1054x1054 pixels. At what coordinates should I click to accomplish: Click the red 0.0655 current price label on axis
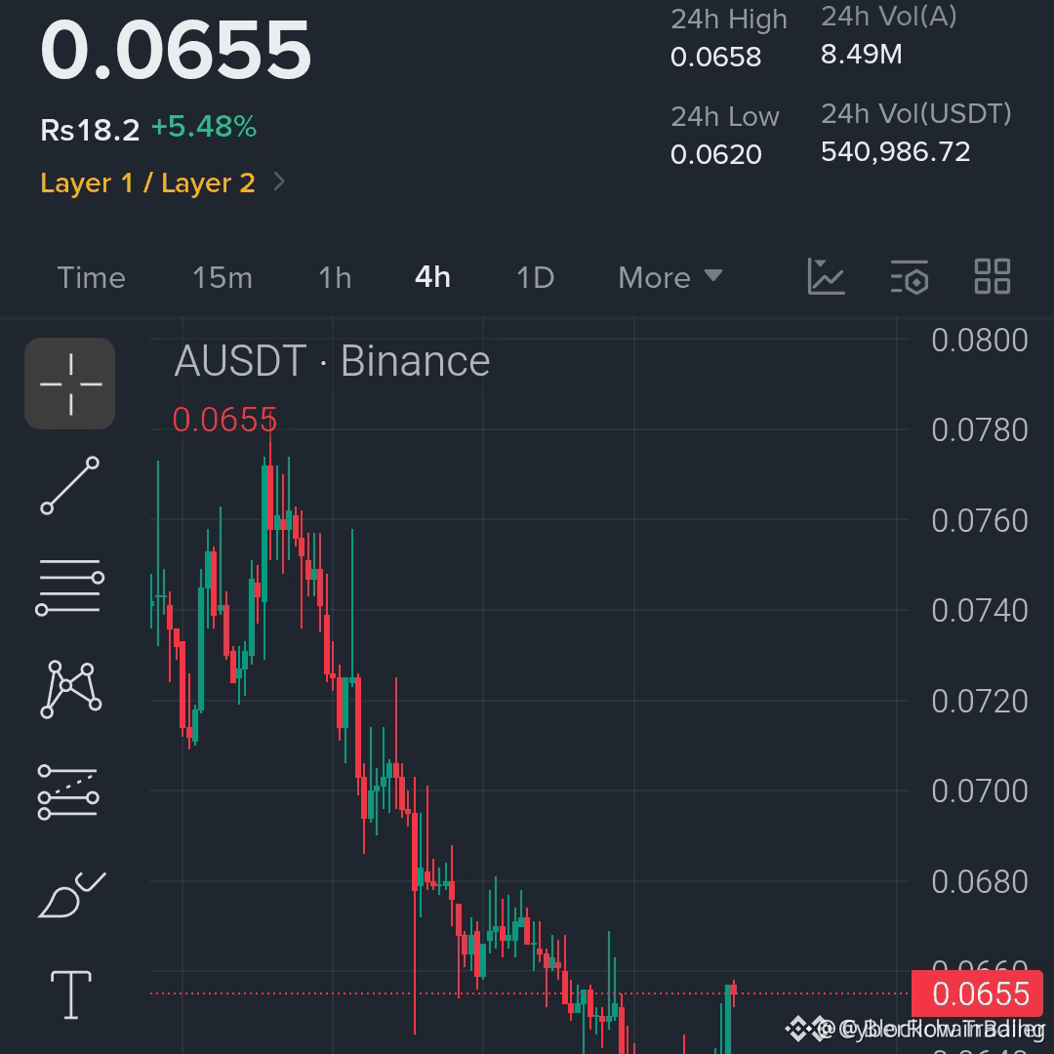click(977, 993)
